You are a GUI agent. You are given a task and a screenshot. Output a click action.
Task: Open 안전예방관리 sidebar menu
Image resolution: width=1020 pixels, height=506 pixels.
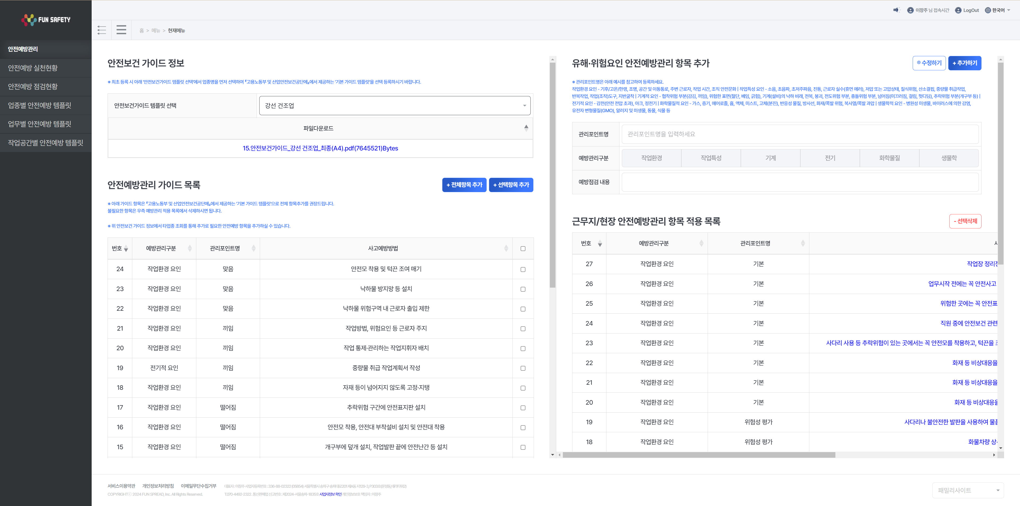pyautogui.click(x=45, y=49)
